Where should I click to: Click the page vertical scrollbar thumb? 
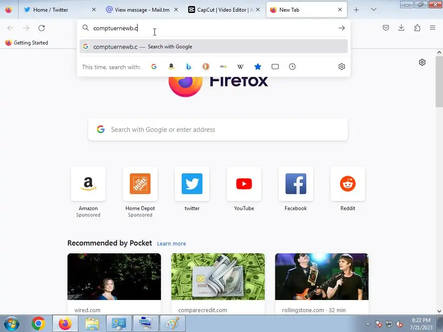pyautogui.click(x=439, y=82)
